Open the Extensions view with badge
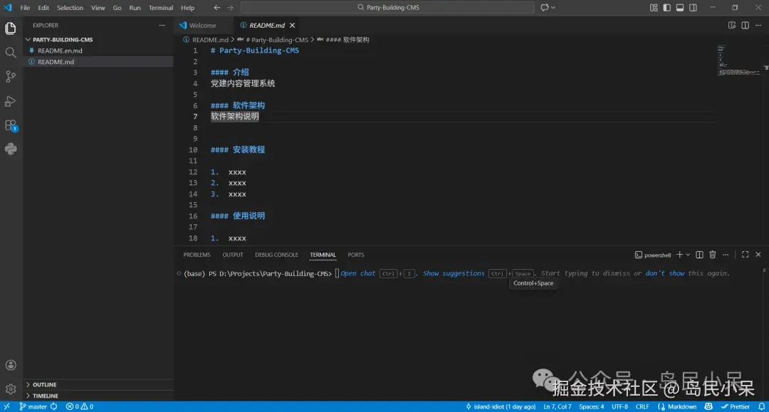769x412 pixels. pos(10,125)
